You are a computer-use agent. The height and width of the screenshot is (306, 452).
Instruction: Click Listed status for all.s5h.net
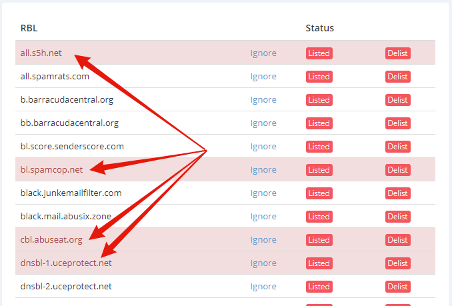[x=319, y=53]
